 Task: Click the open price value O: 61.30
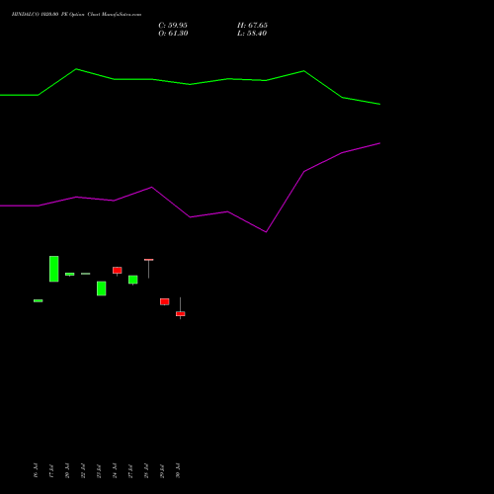(173, 34)
